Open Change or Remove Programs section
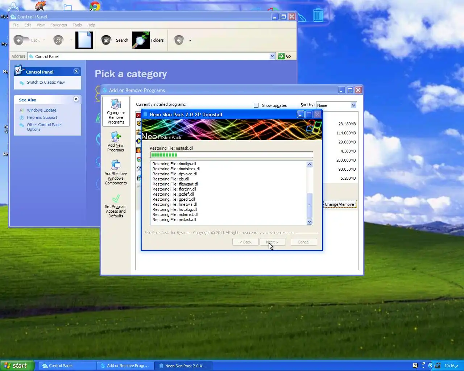This screenshot has height=371, width=464. point(116,111)
